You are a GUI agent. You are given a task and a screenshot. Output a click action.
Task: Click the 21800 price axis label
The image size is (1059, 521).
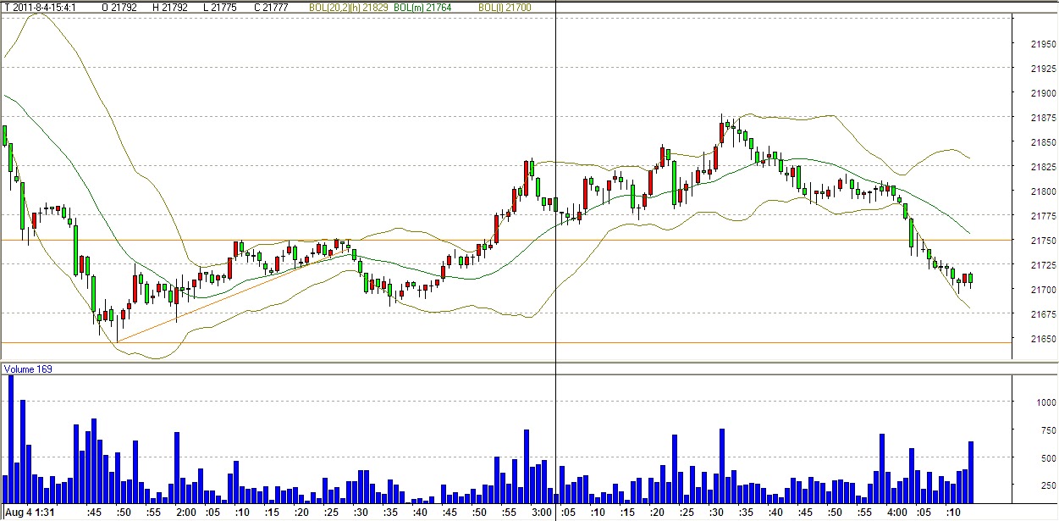[x=1043, y=191]
